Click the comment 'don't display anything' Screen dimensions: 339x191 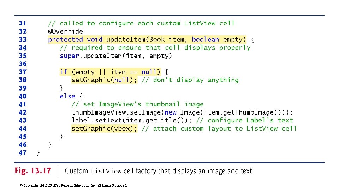[190, 80]
